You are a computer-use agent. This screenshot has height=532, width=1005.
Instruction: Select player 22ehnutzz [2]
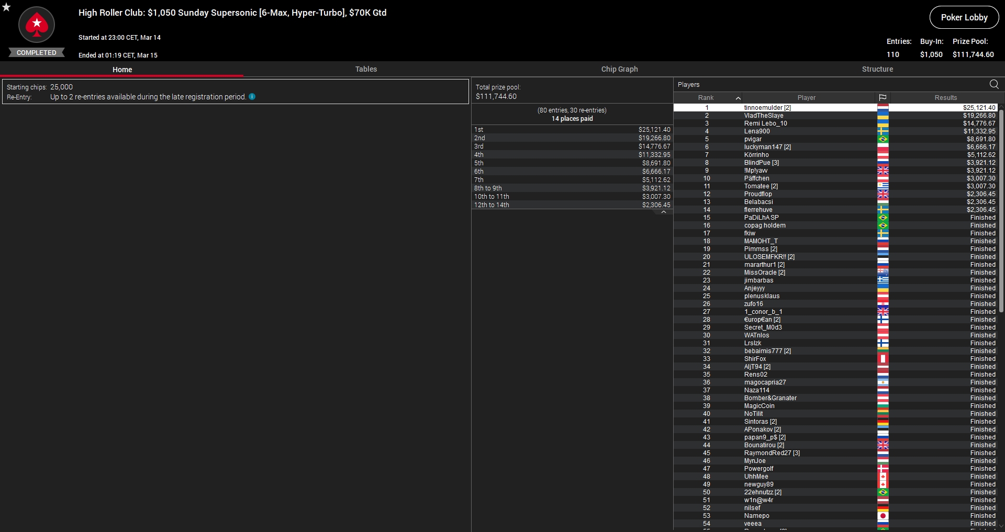click(x=836, y=492)
